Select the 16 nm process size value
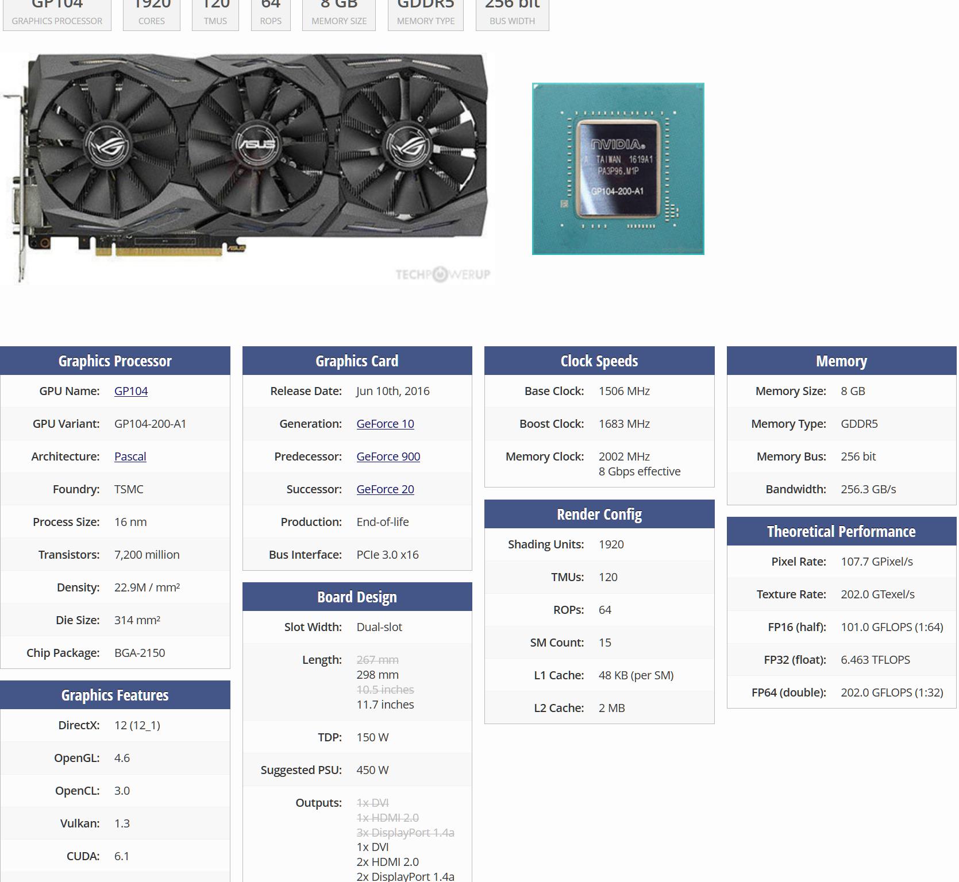 coord(130,522)
